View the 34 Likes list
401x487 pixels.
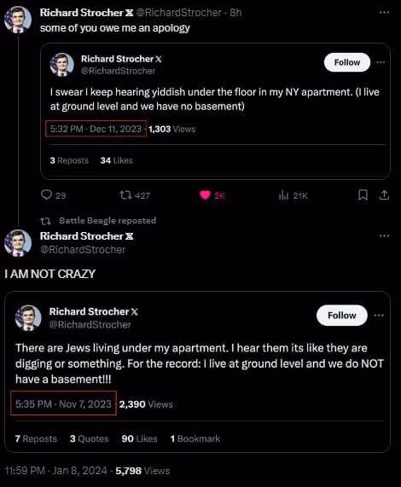(117, 160)
